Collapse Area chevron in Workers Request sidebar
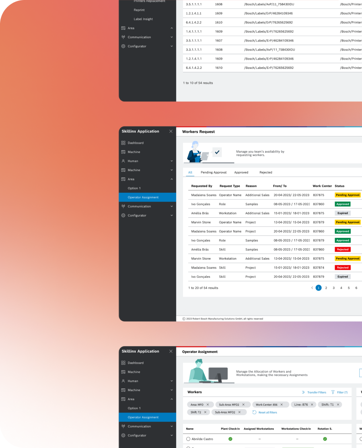Viewport: 362px width, 448px height. [x=172, y=179]
